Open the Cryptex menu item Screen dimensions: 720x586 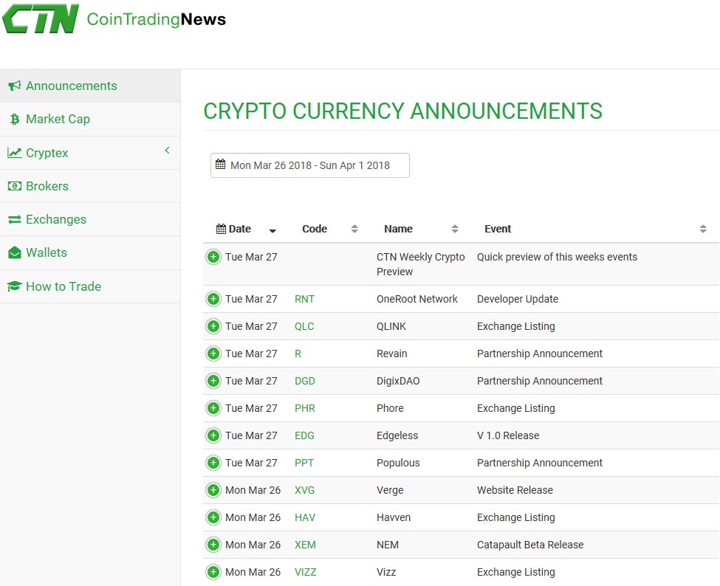pyautogui.click(x=90, y=153)
